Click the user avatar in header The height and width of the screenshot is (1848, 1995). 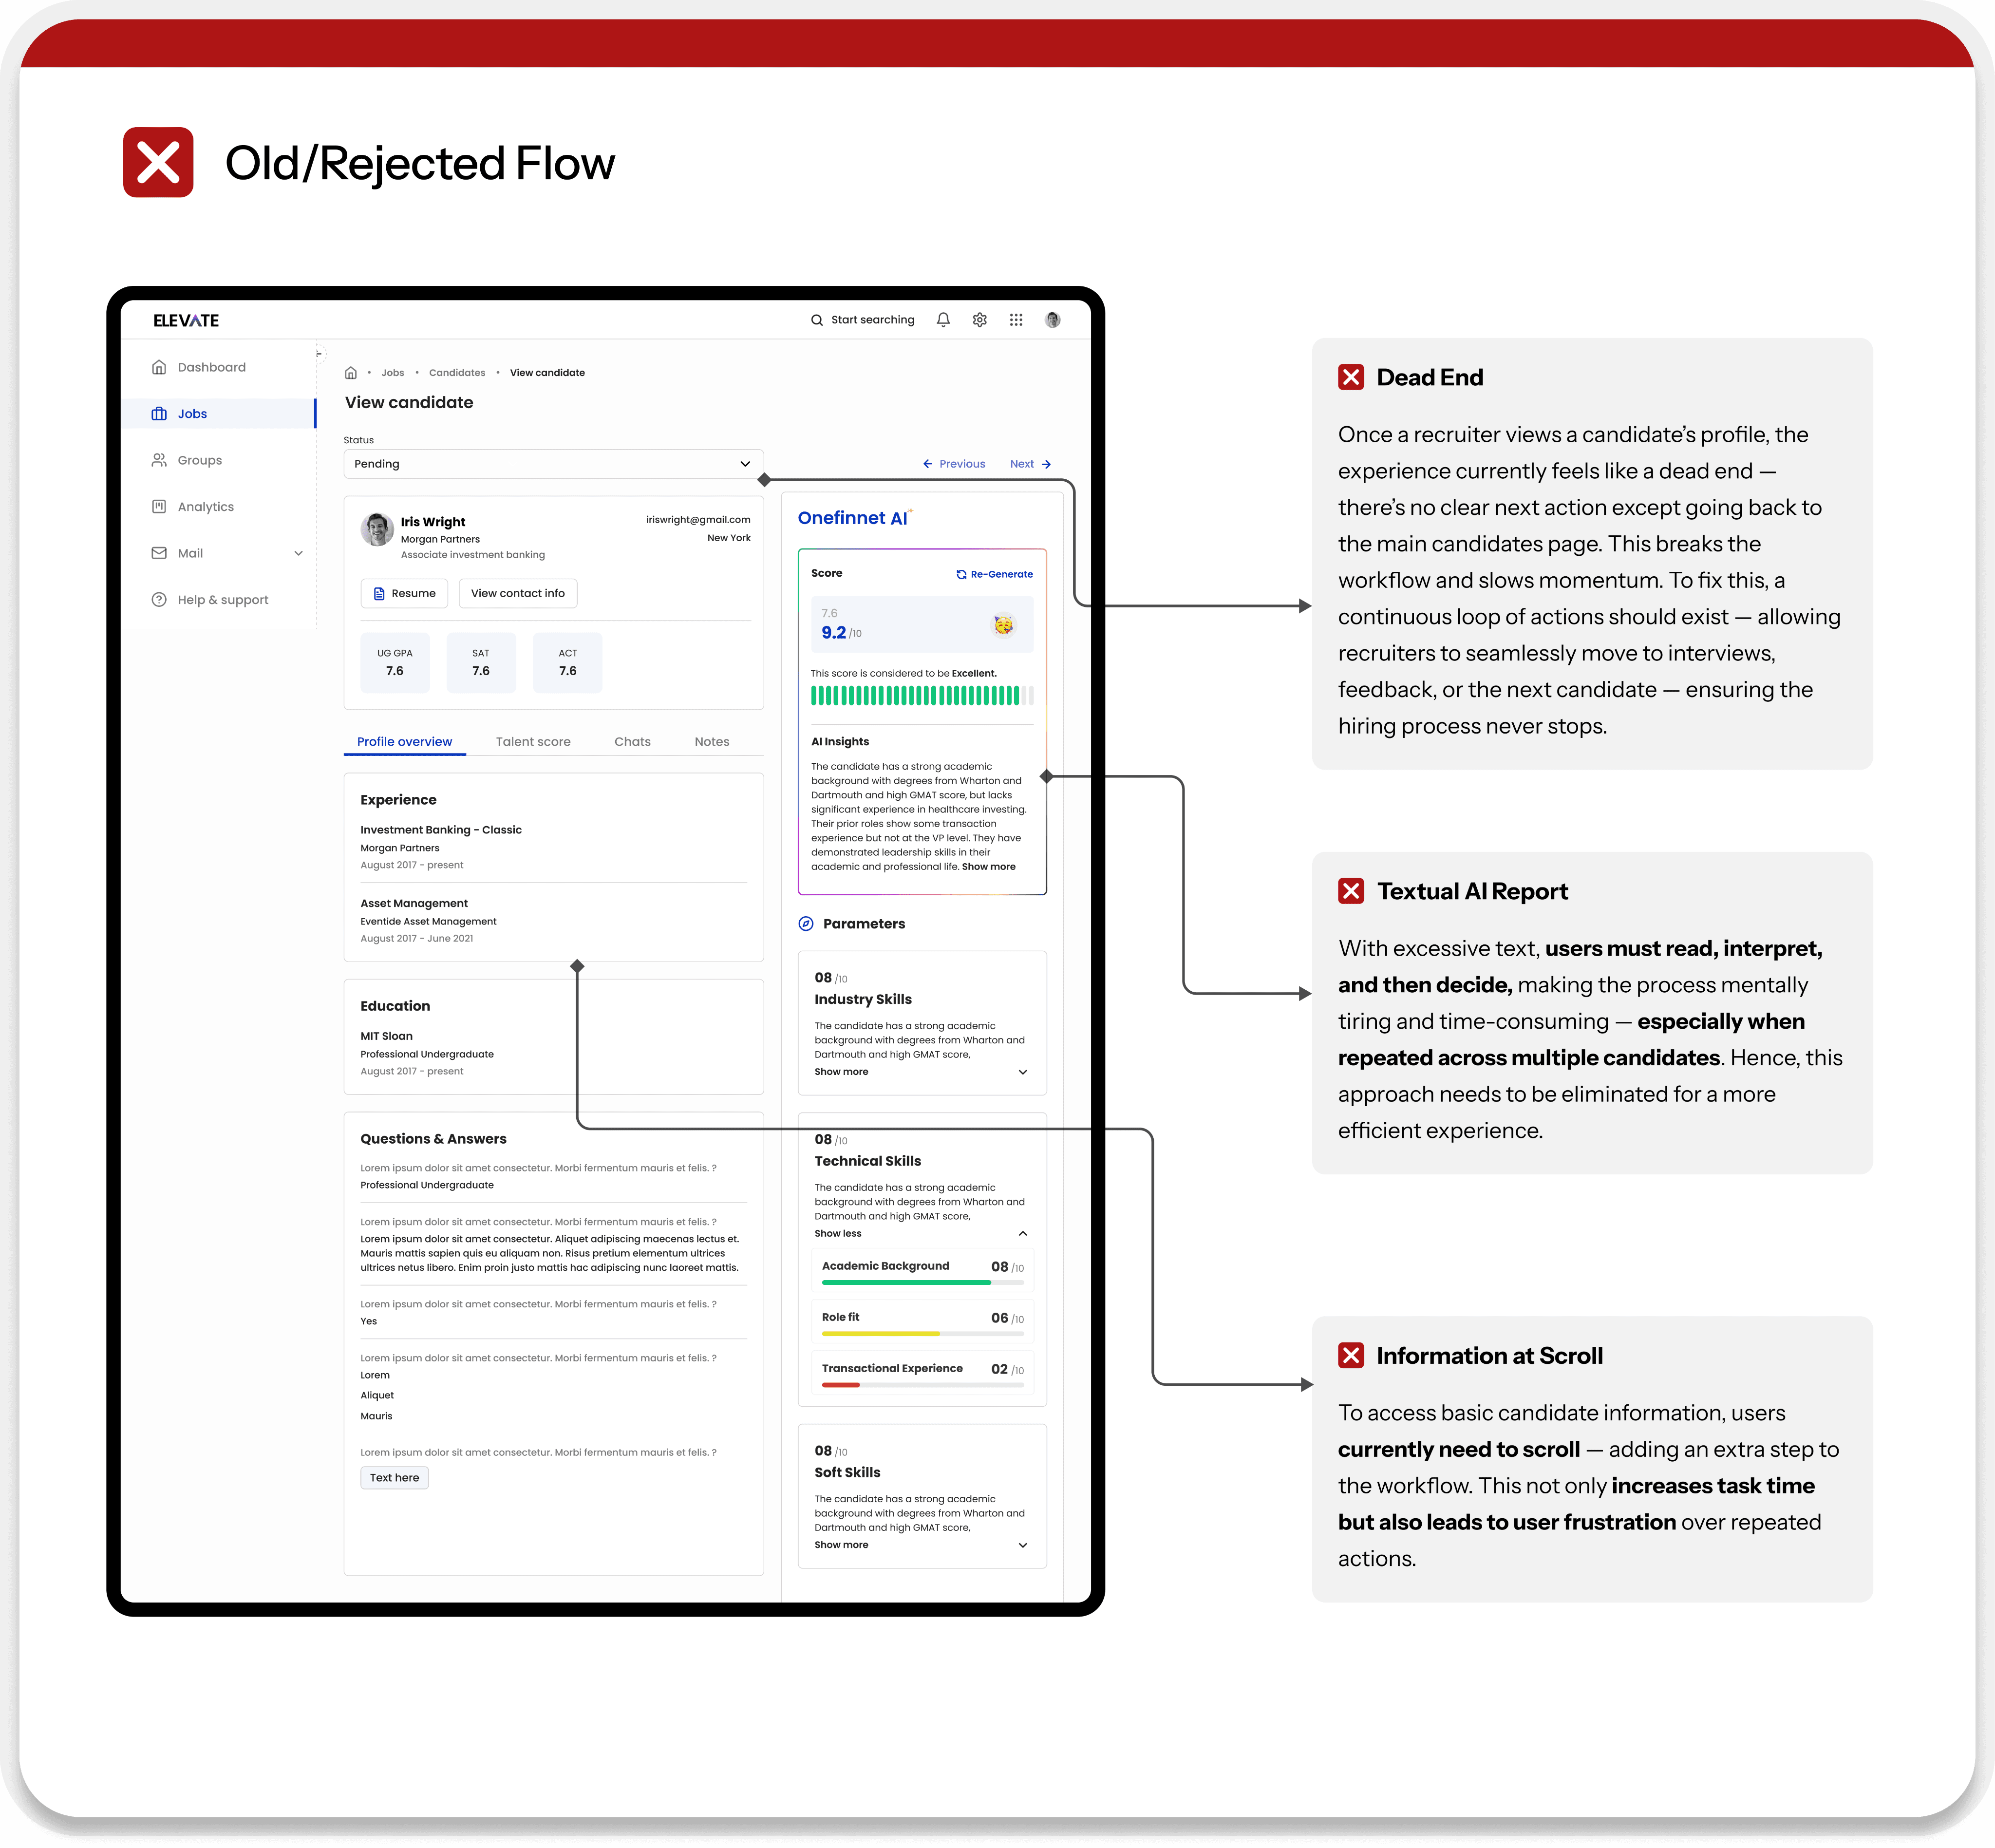coord(1052,320)
